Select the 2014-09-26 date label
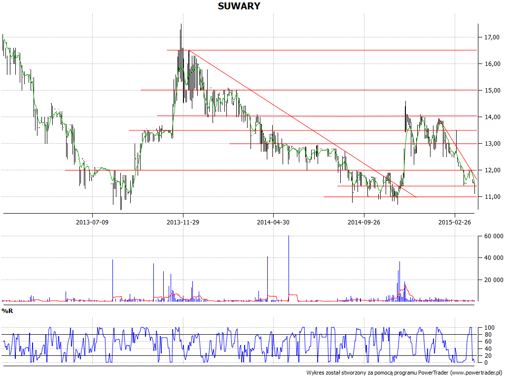This screenshot has width=505, height=378. point(364,222)
